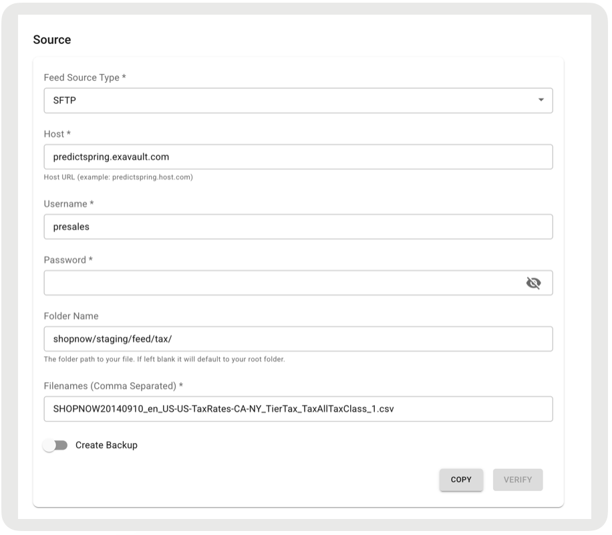This screenshot has height=535, width=612.
Task: Click the 'Username *' label
Action: [x=69, y=203]
